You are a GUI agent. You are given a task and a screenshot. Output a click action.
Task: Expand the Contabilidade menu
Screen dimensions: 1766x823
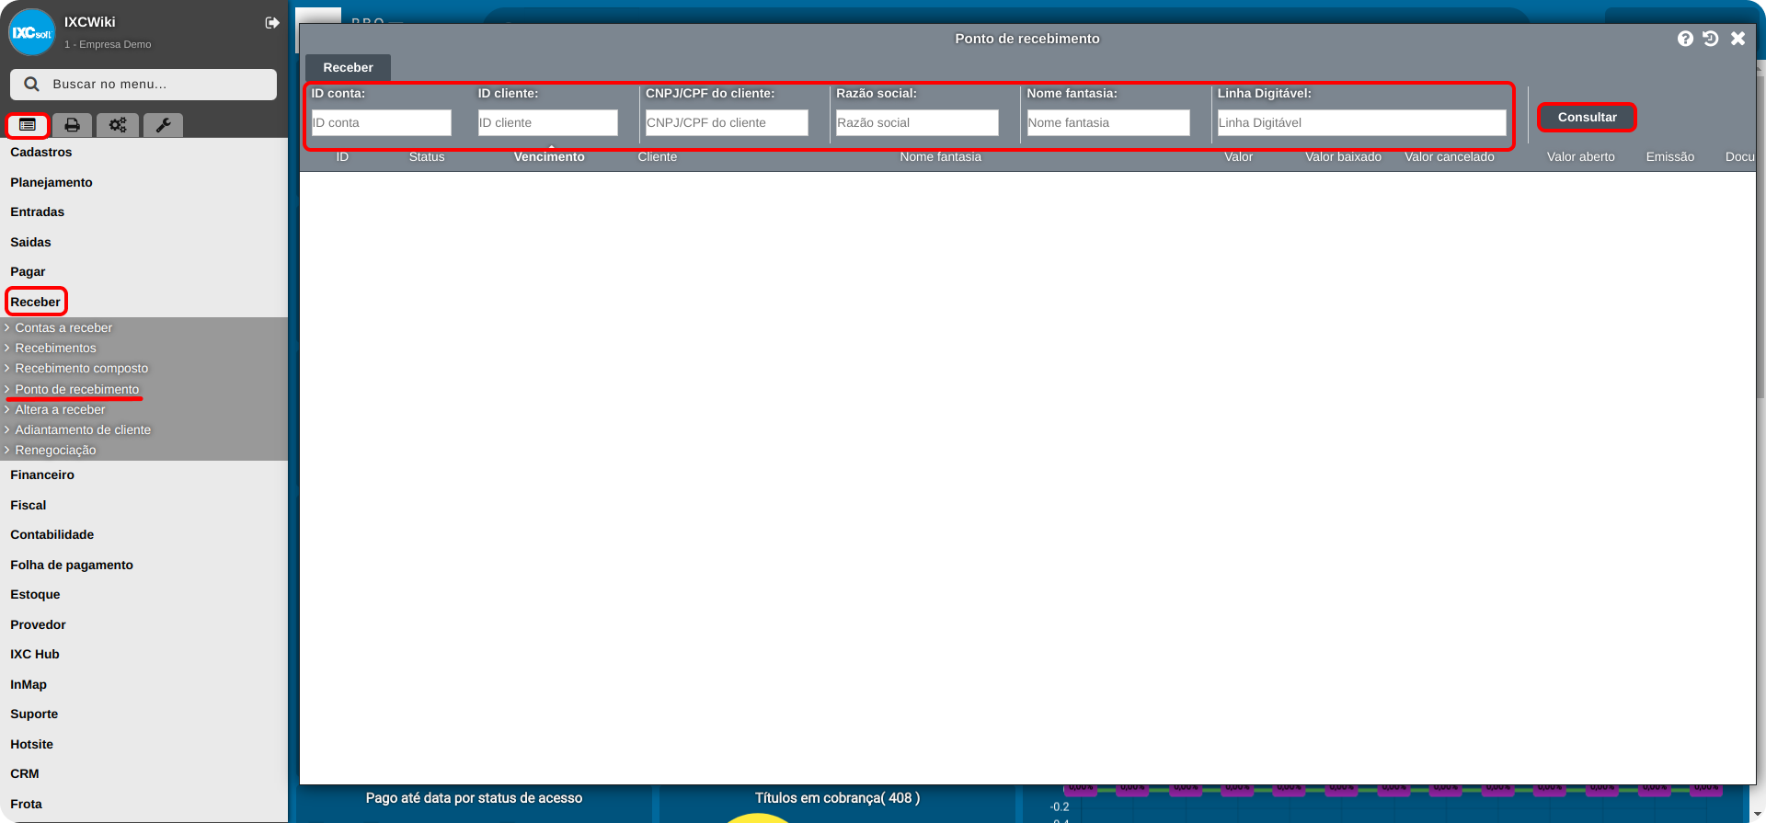pyautogui.click(x=52, y=535)
